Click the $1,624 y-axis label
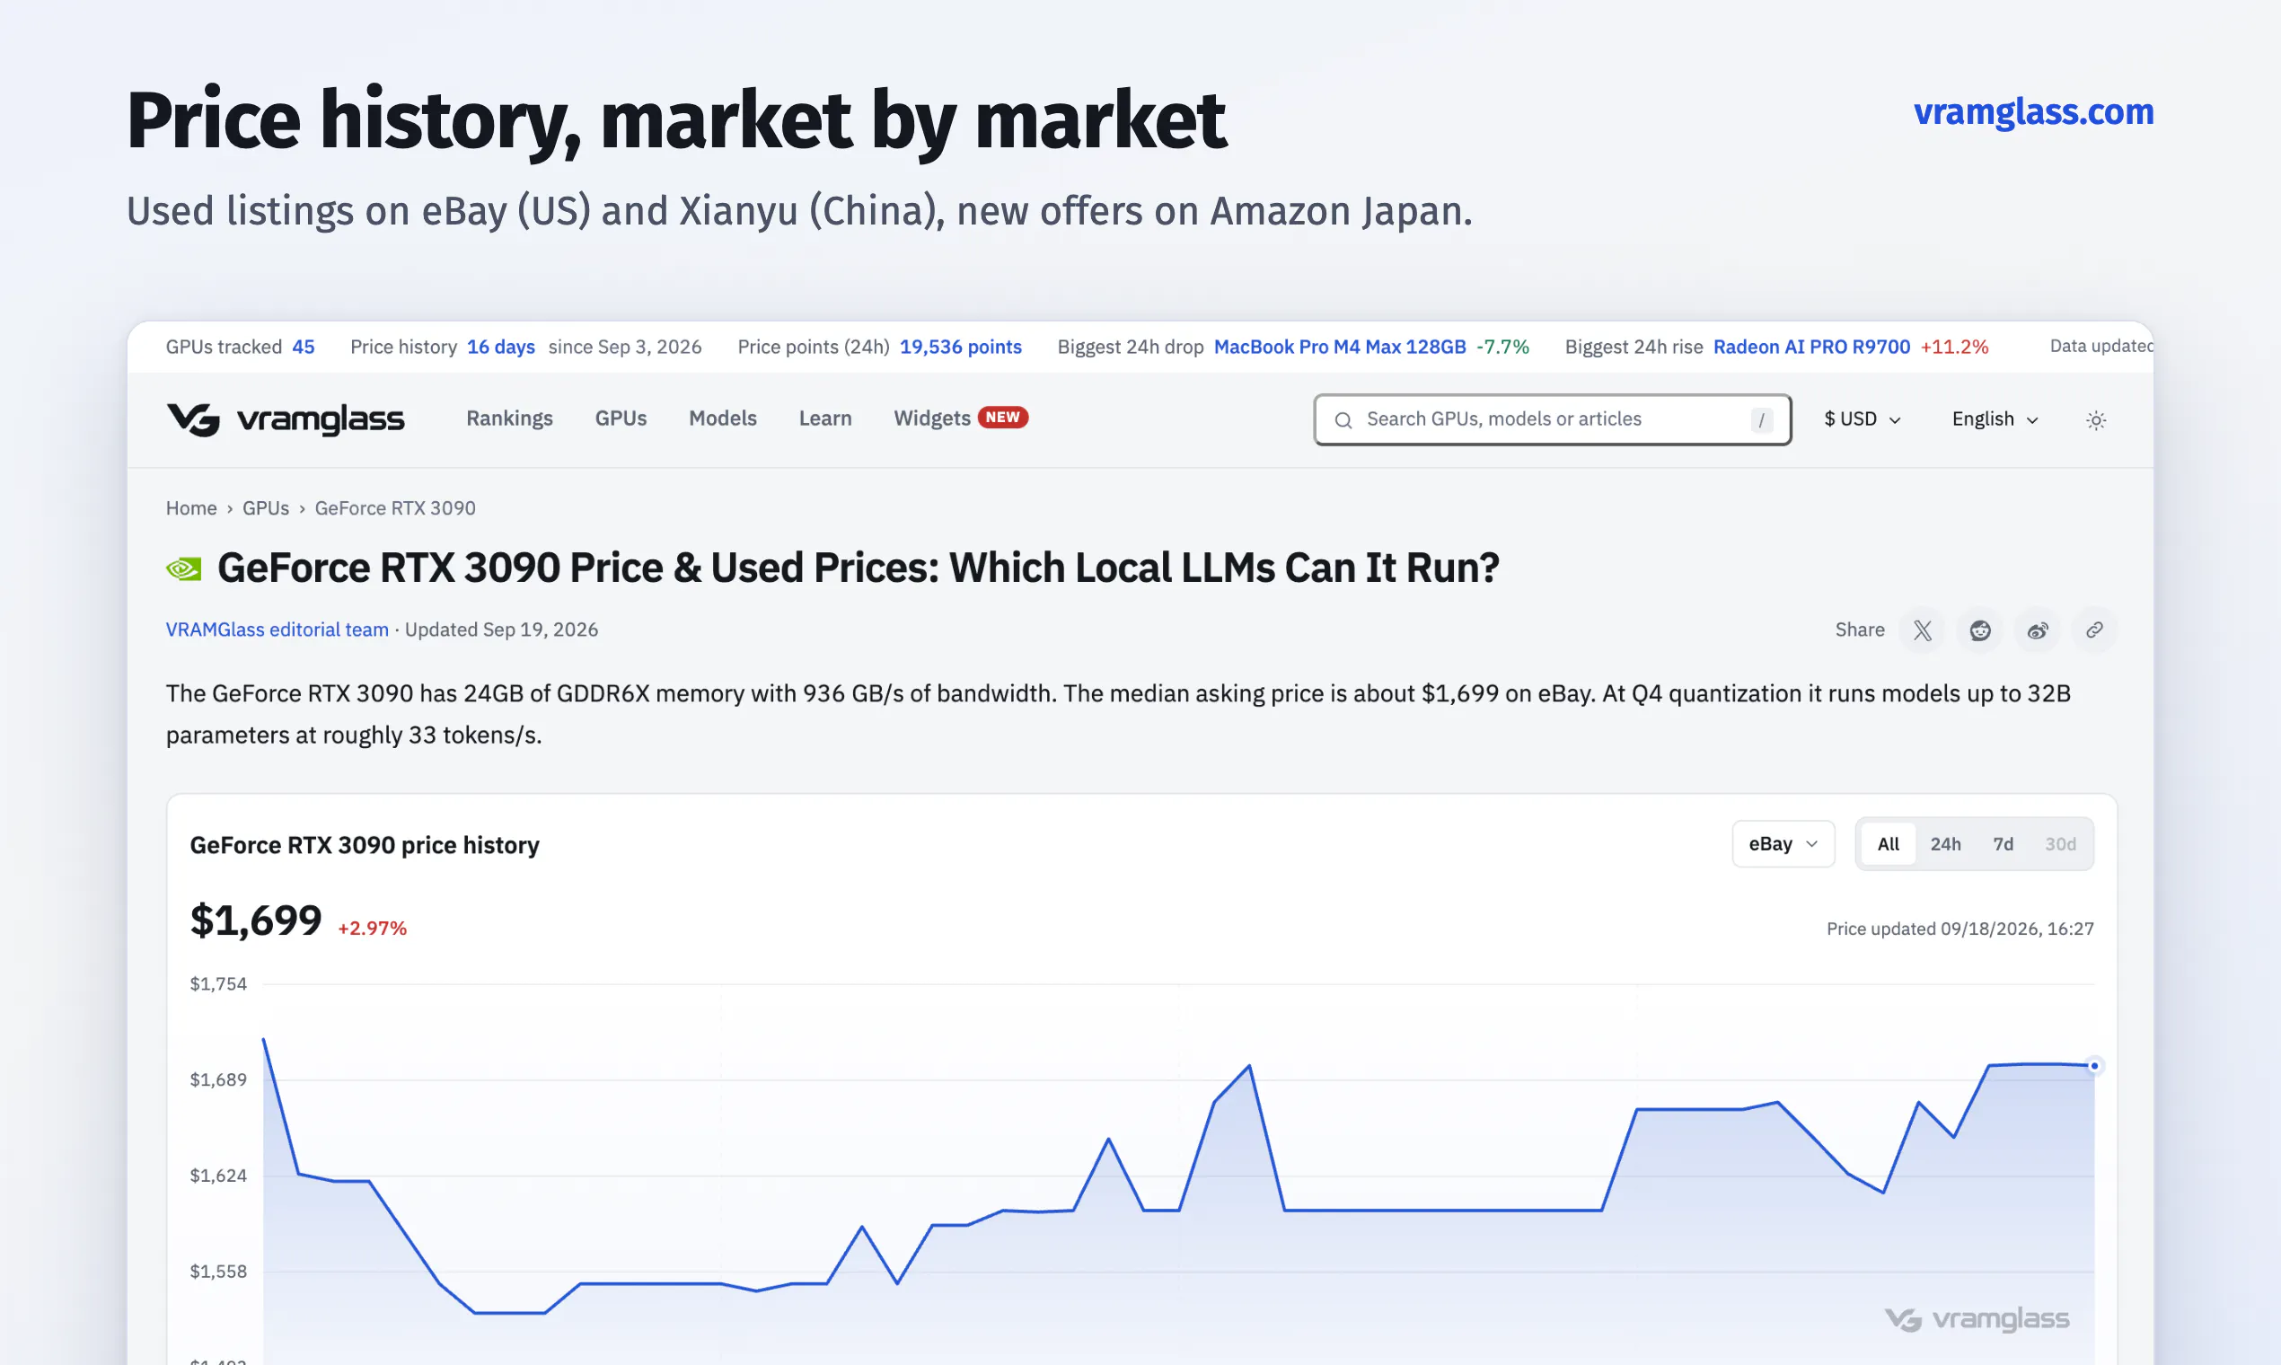The width and height of the screenshot is (2281, 1365). coord(218,1176)
